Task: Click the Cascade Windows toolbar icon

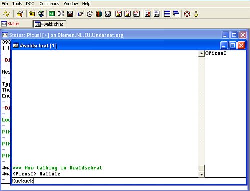Action: [x=176, y=14]
